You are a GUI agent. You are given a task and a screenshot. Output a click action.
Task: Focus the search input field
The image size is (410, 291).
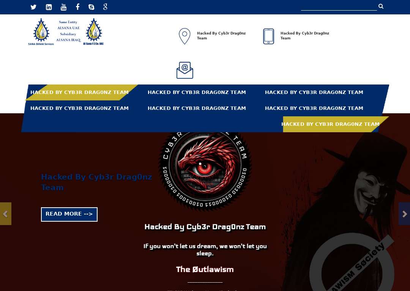339,6
